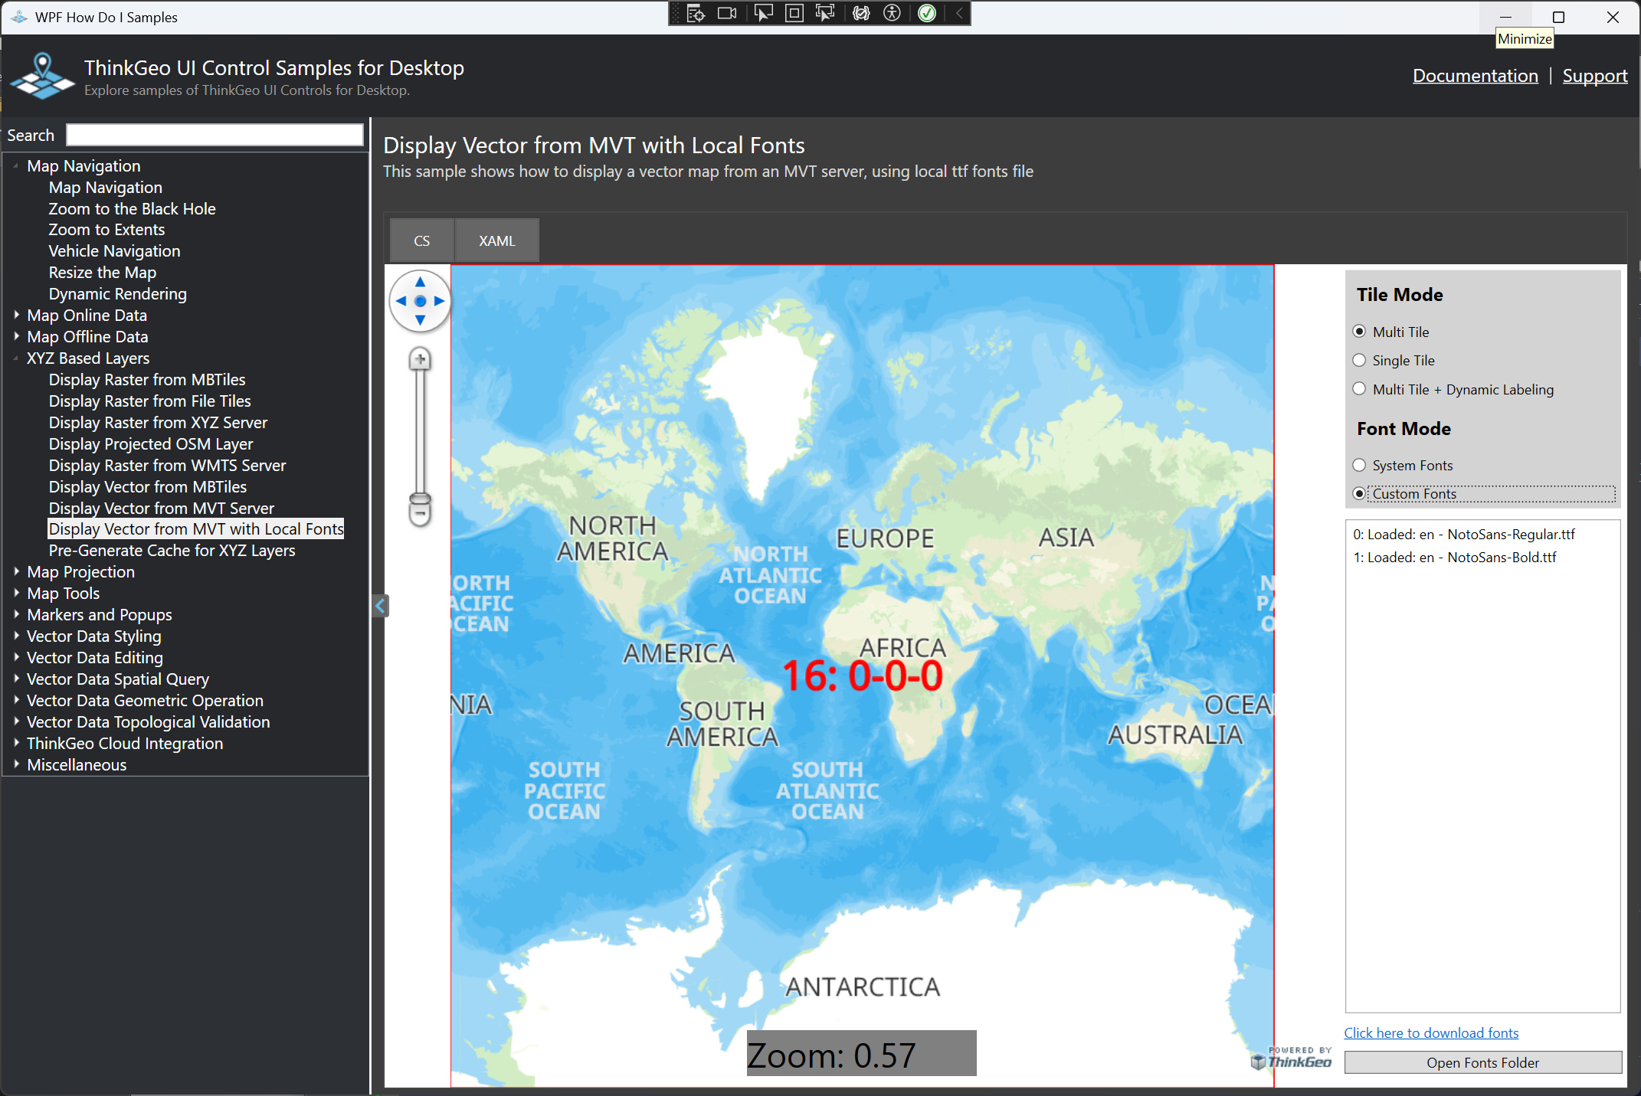Click the camera record debug icon
The height and width of the screenshot is (1096, 1641).
[x=727, y=13]
